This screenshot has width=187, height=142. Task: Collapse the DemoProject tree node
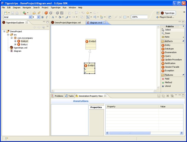[4, 31]
